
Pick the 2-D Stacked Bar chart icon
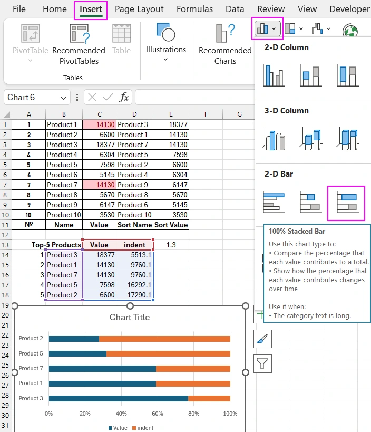(310, 203)
